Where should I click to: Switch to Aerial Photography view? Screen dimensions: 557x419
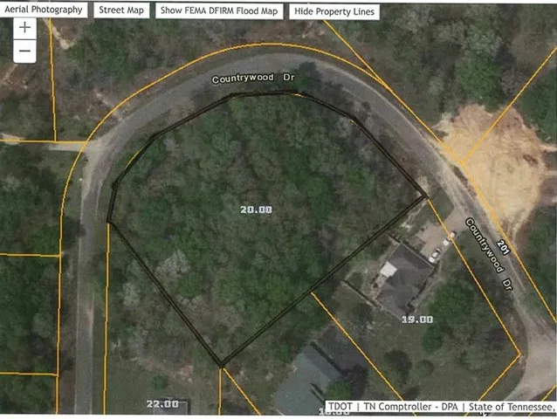43,10
